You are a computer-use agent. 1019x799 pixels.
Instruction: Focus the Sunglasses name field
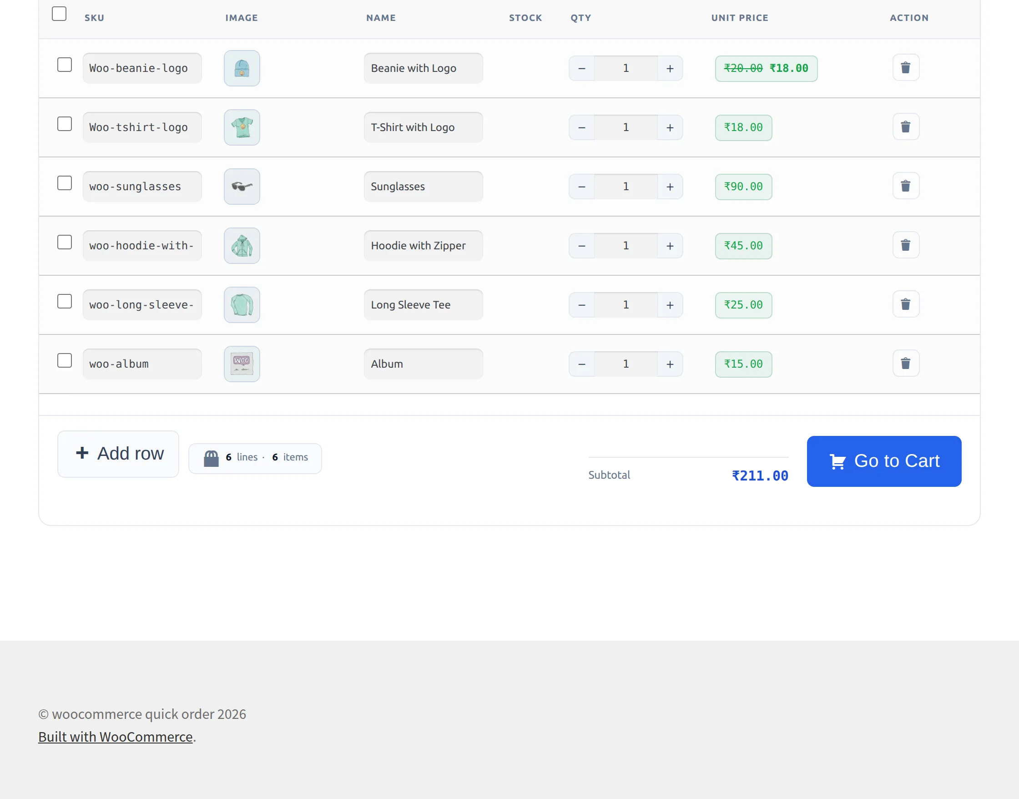coord(423,187)
